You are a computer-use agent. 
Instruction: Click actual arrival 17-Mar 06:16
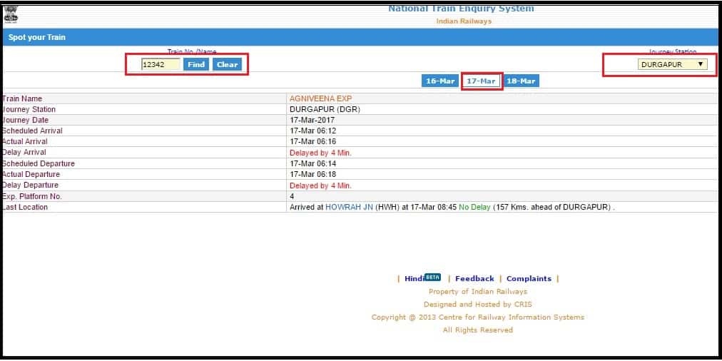click(x=312, y=141)
